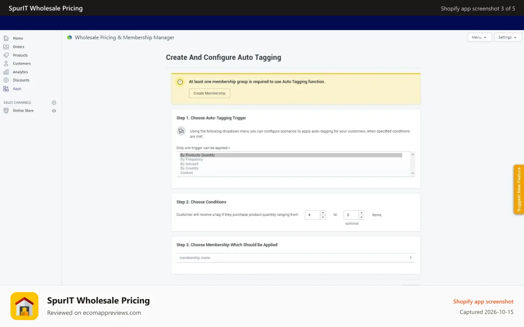Image resolution: width=524 pixels, height=327 pixels.
Task: Click the Analytics bar chart icon
Action: (6, 72)
